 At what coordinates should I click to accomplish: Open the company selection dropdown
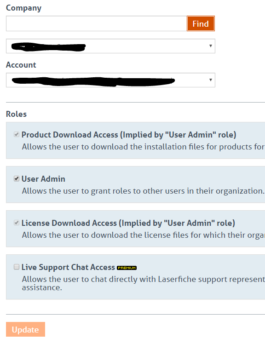tap(110, 46)
